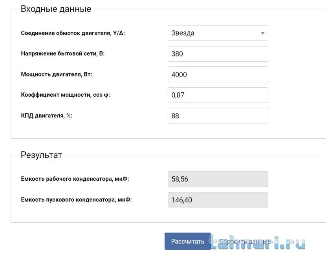Click the КПД двигателя label
The width and height of the screenshot is (326, 262).
click(47, 115)
